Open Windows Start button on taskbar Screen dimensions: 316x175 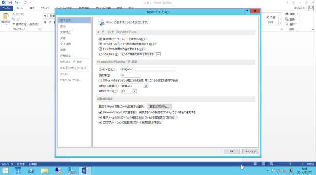(x=6, y=171)
